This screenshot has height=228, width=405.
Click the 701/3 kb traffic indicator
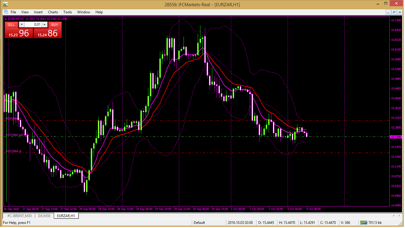coord(375,223)
